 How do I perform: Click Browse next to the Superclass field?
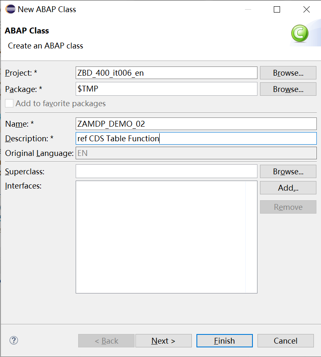click(288, 171)
